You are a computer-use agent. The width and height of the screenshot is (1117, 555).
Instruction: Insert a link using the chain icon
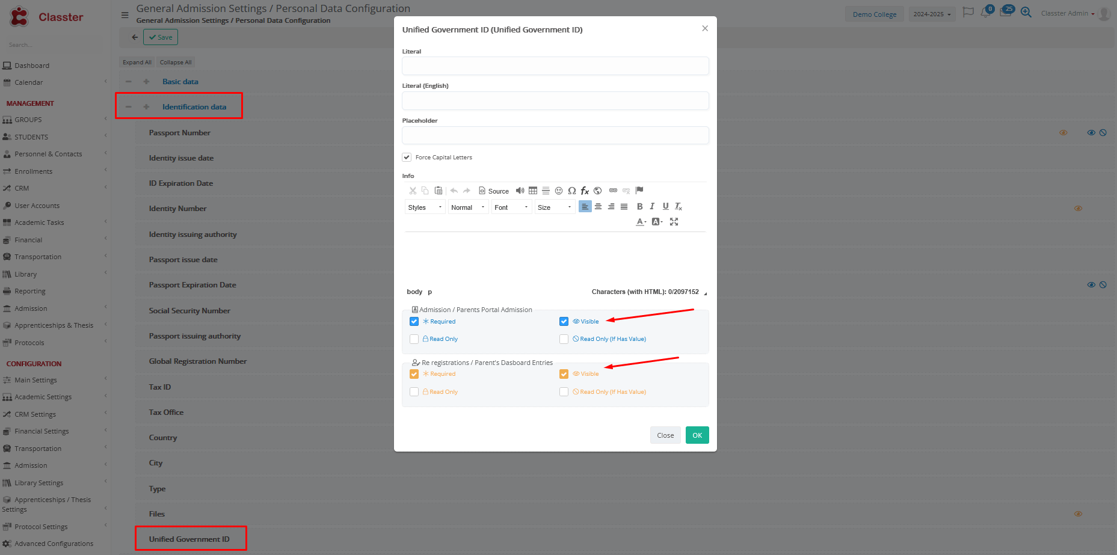pos(613,191)
